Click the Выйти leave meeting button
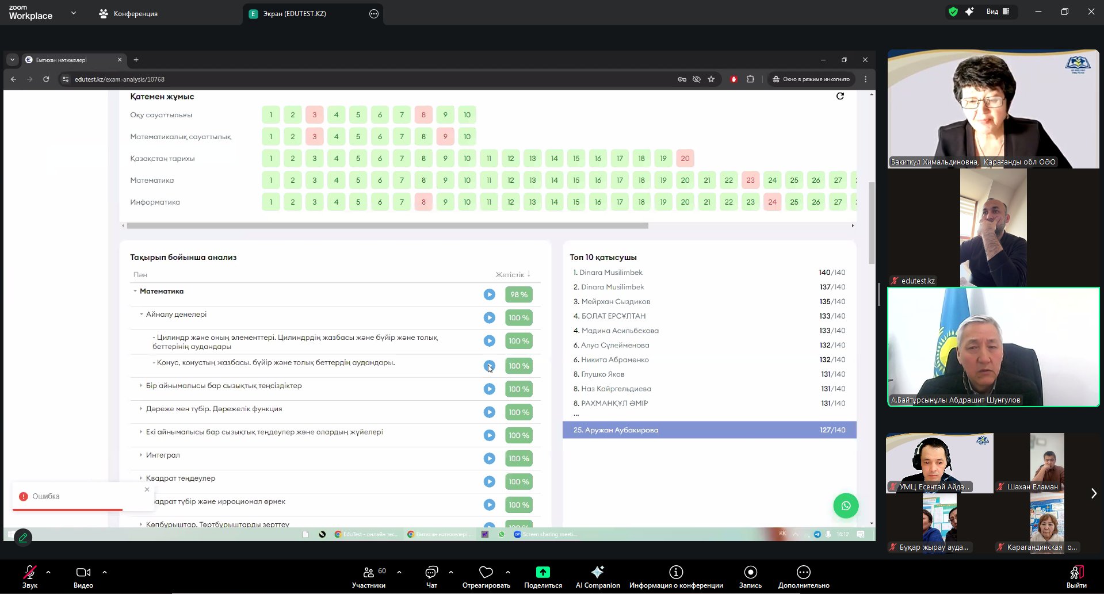This screenshot has width=1104, height=594. tap(1076, 577)
